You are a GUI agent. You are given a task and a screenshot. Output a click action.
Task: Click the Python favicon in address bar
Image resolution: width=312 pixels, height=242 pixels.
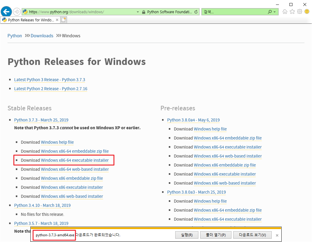pos(25,12)
